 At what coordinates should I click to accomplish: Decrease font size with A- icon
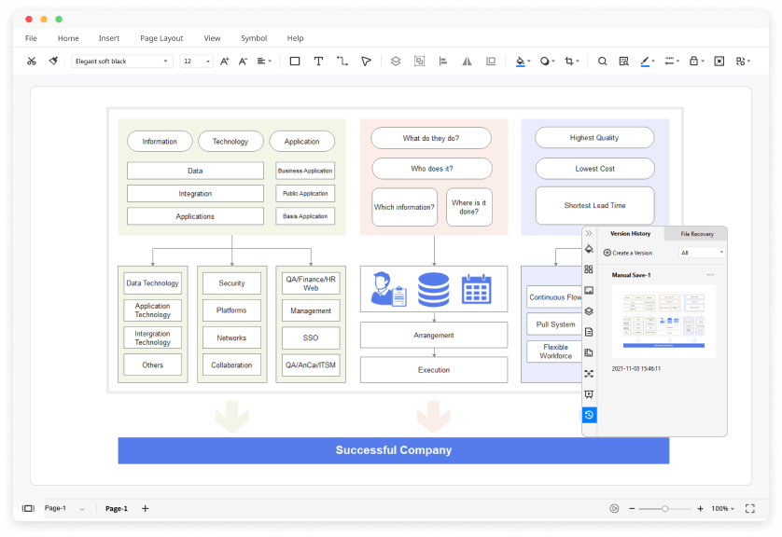pos(243,61)
